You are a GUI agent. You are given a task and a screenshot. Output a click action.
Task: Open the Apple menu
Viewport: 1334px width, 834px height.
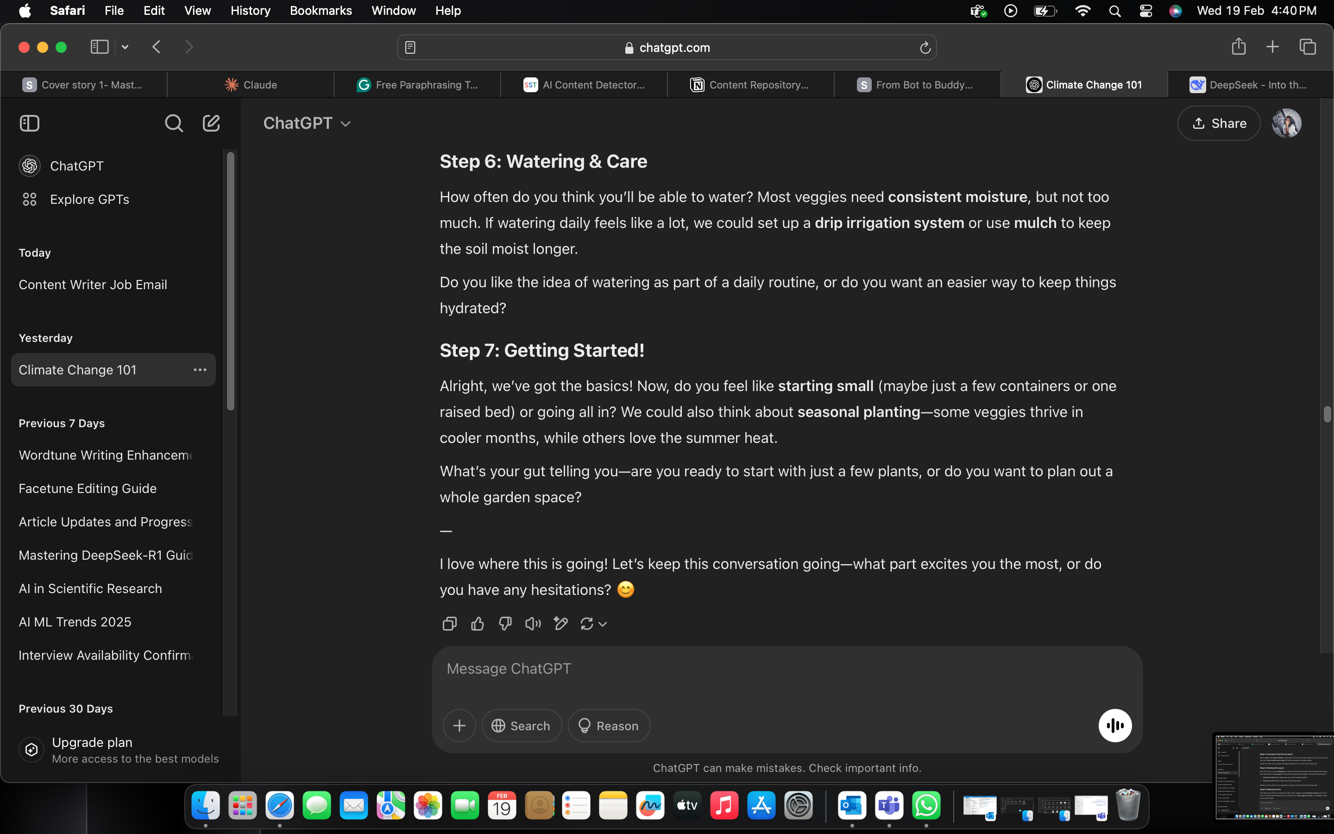coord(25,11)
